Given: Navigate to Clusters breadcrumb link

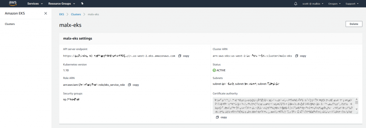Looking at the screenshot, I should coord(76,15).
